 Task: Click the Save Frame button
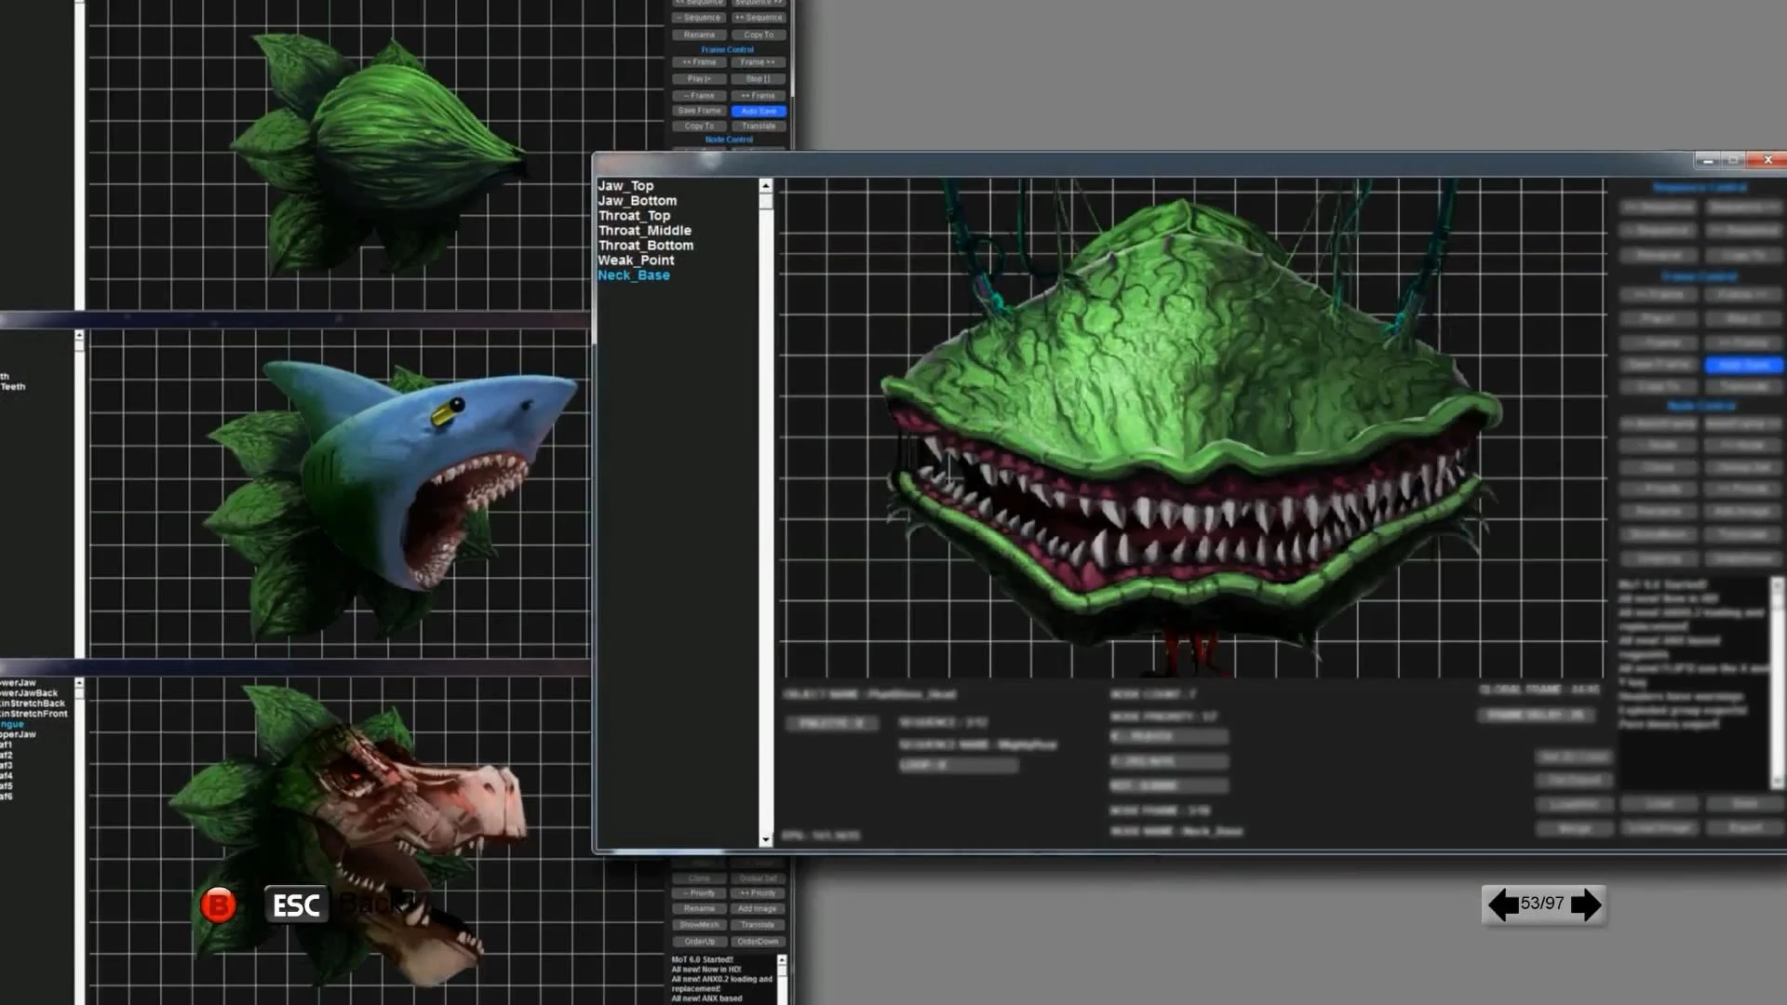point(699,111)
